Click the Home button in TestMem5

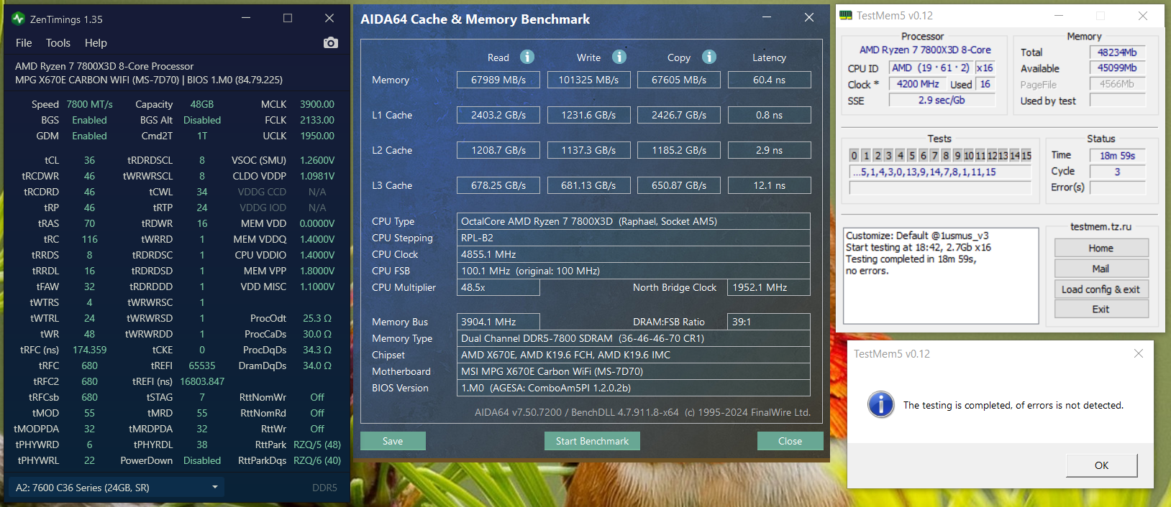pos(1101,248)
